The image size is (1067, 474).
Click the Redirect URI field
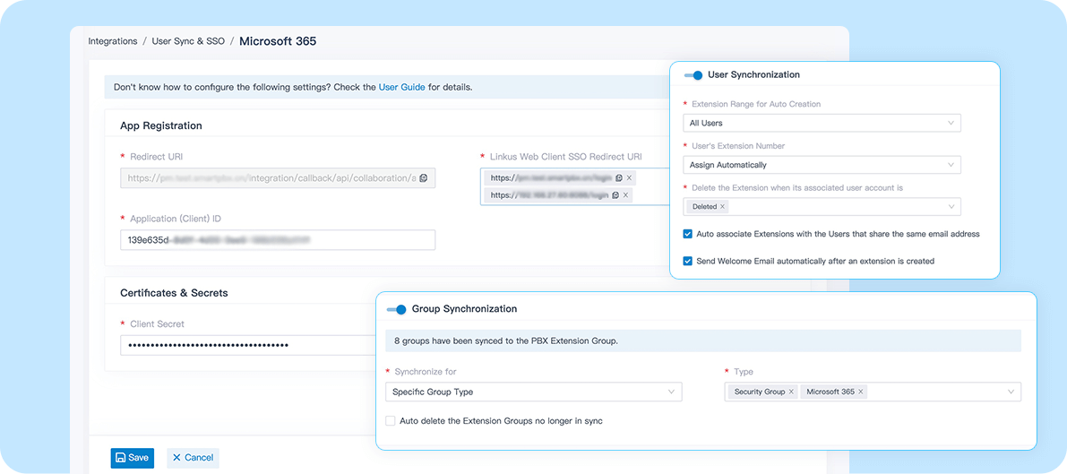click(x=278, y=177)
